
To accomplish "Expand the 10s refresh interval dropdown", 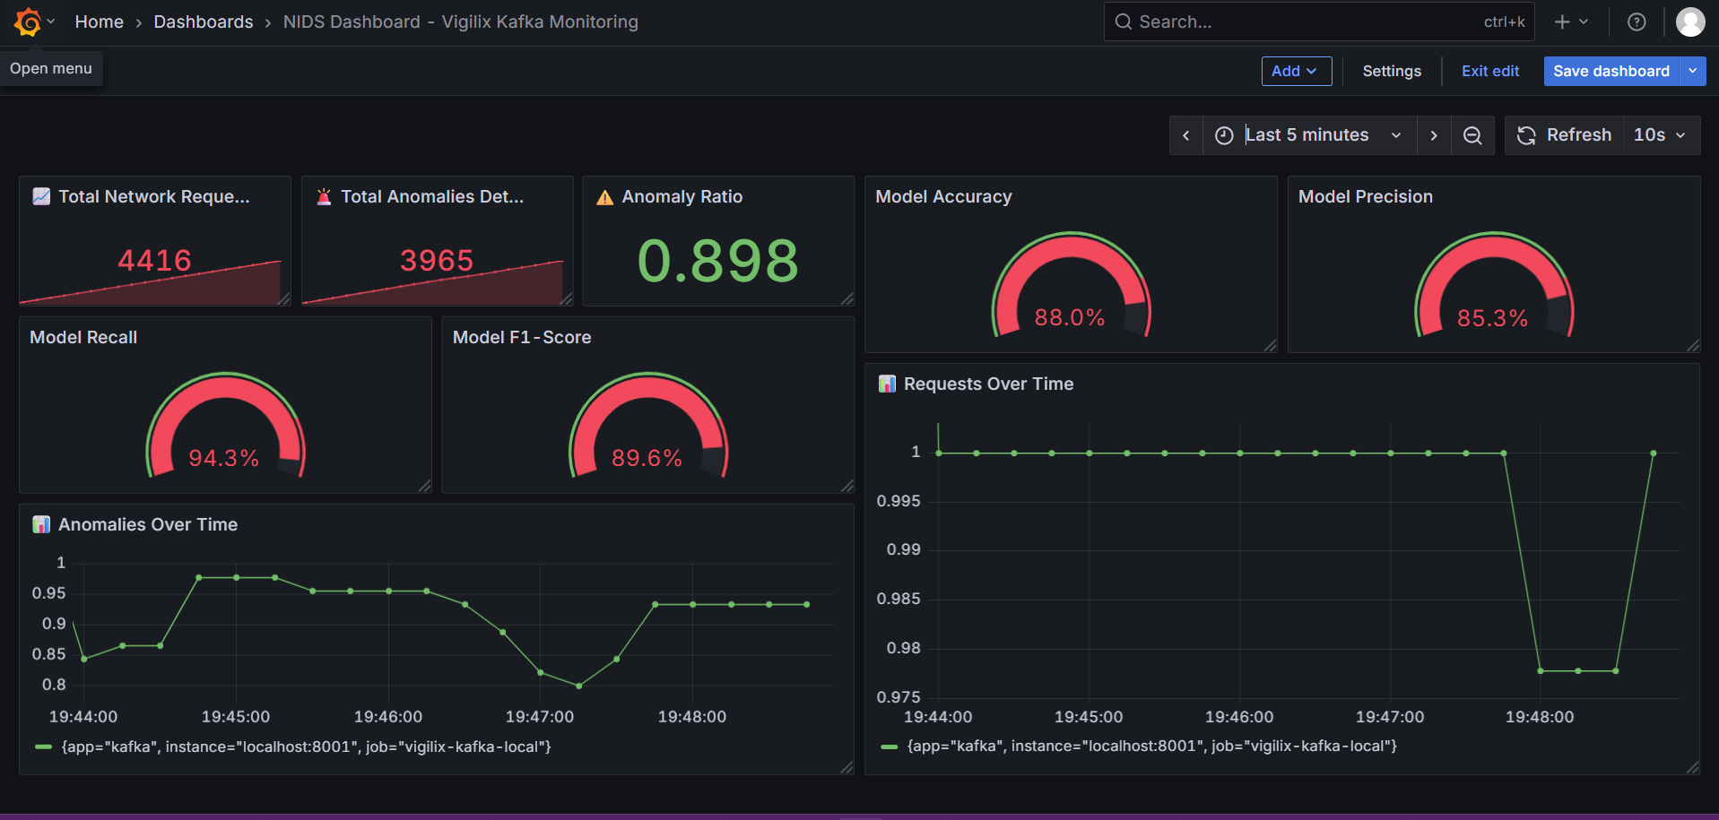I will point(1660,135).
